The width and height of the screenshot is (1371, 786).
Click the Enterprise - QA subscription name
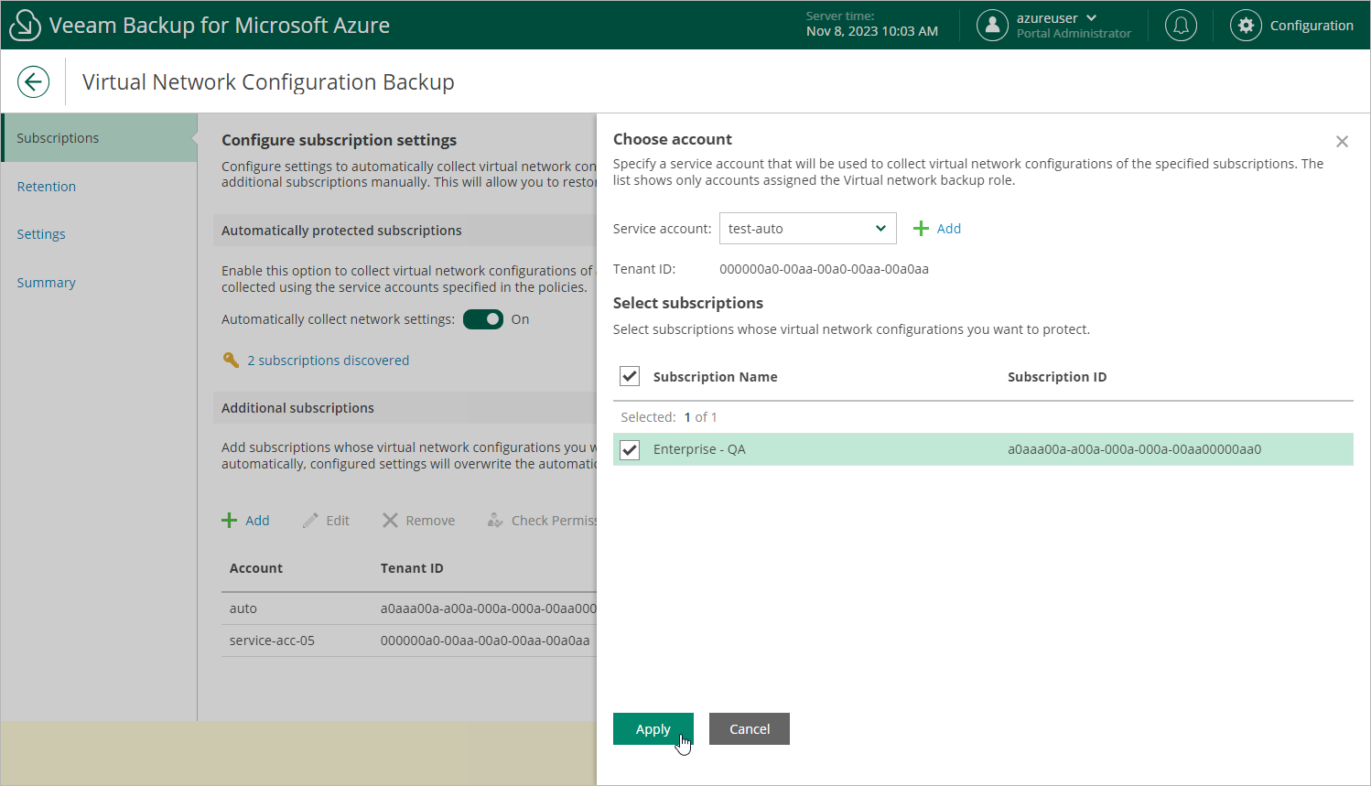699,449
